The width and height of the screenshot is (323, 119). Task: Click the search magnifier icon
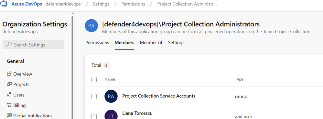(9, 45)
